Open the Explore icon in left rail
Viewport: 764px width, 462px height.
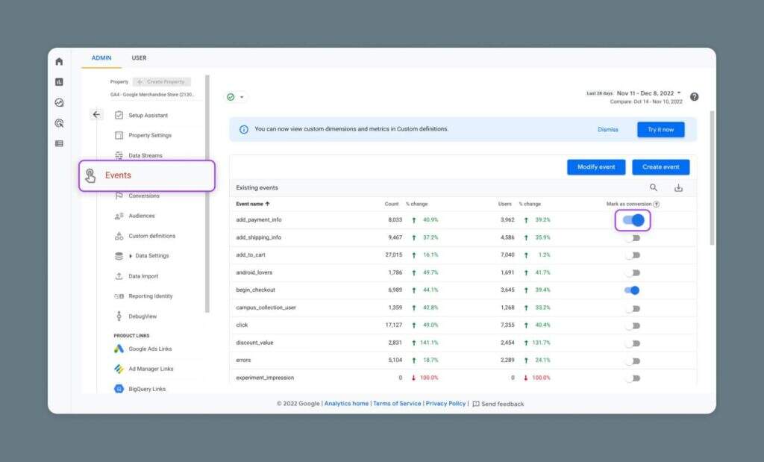point(59,103)
